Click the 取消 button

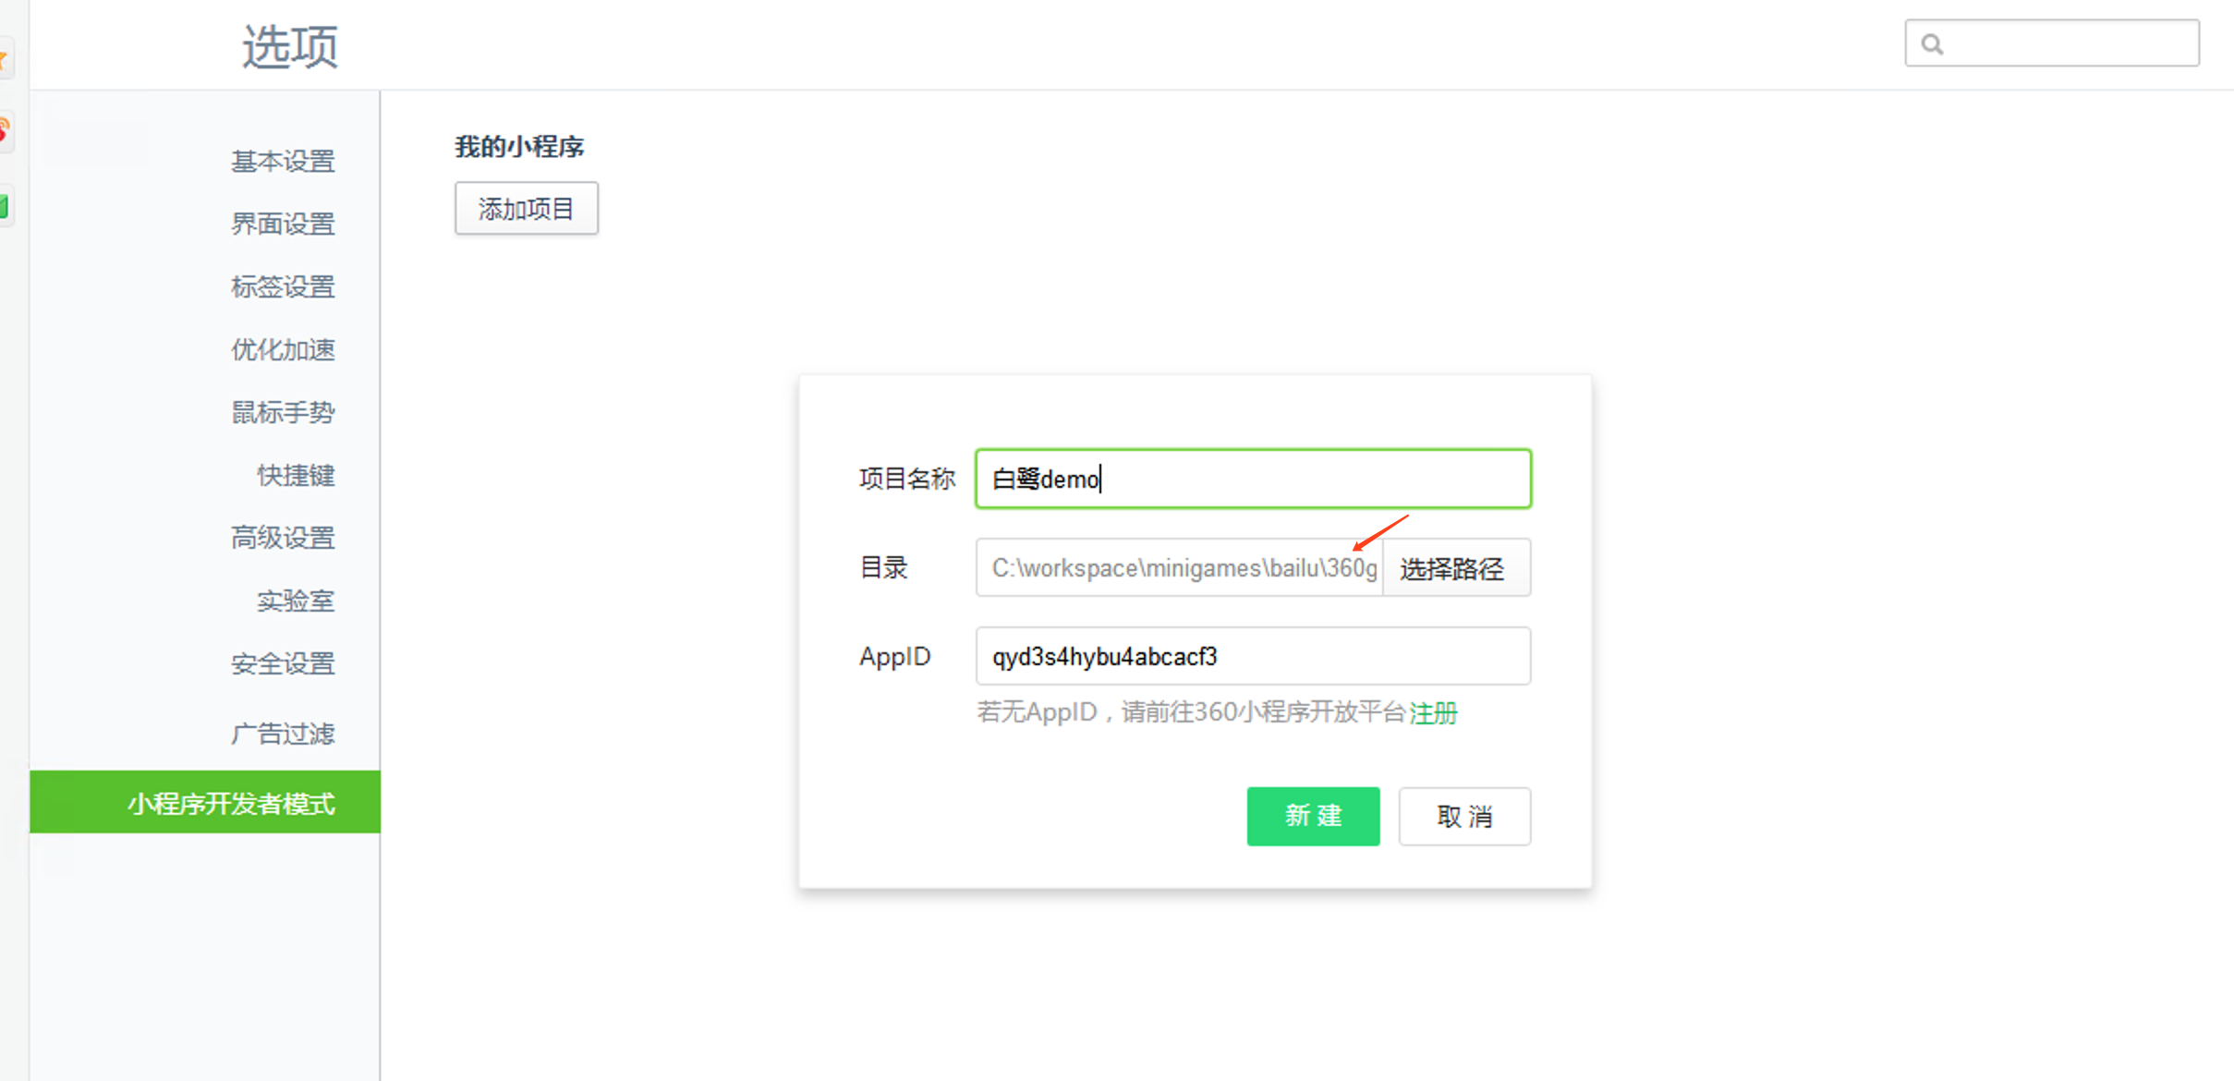[1464, 816]
